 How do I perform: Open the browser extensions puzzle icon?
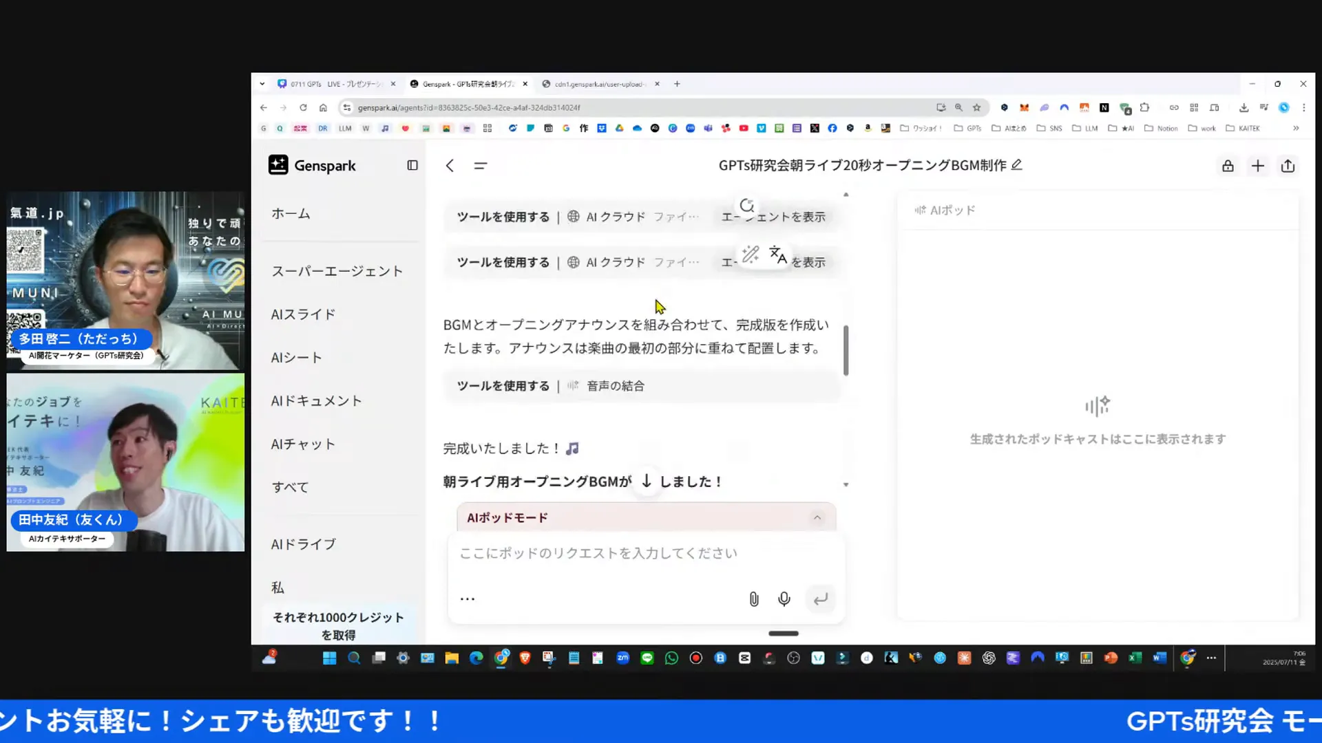coord(1145,108)
